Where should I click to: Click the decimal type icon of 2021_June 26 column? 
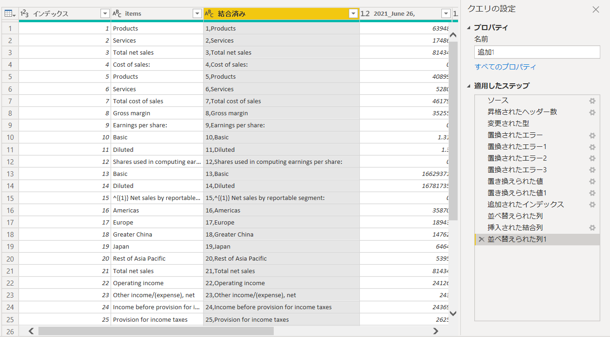[x=365, y=14]
